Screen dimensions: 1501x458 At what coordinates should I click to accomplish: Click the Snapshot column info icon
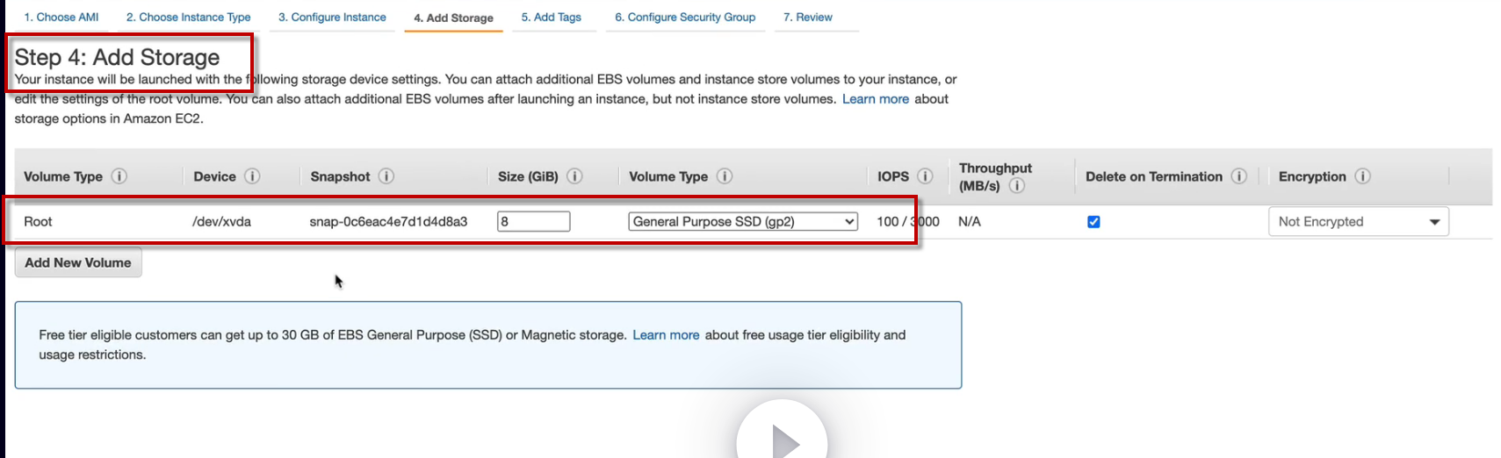(x=386, y=176)
